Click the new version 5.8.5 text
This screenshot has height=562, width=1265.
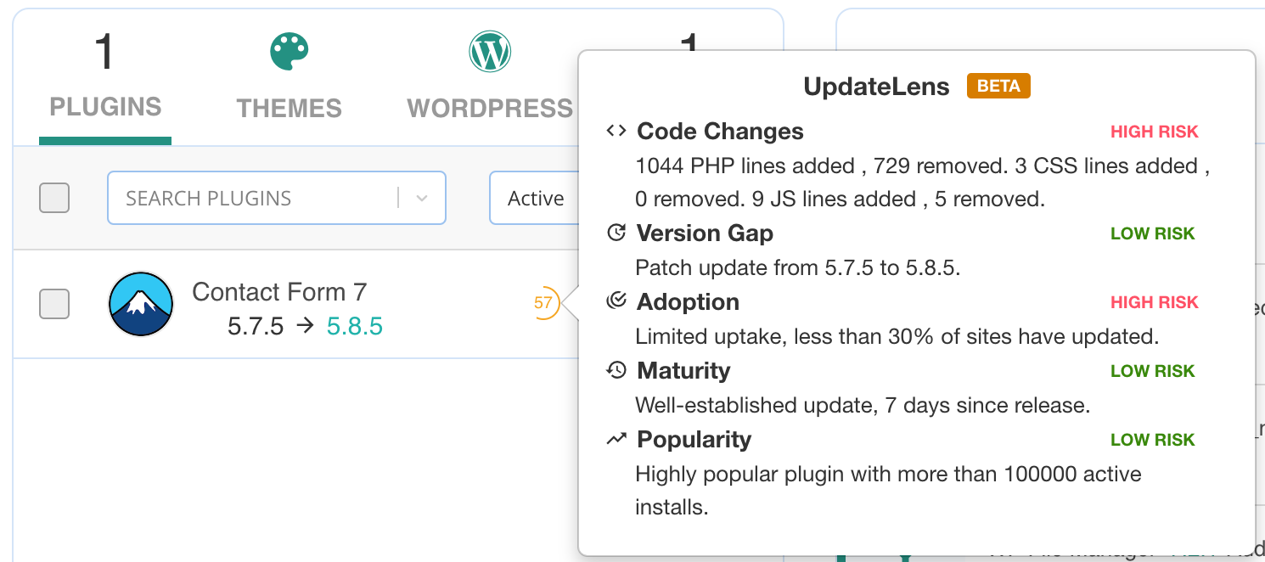pos(355,326)
